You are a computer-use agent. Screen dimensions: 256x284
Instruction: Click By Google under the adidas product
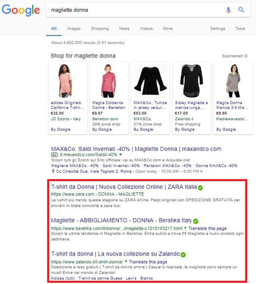(60, 130)
